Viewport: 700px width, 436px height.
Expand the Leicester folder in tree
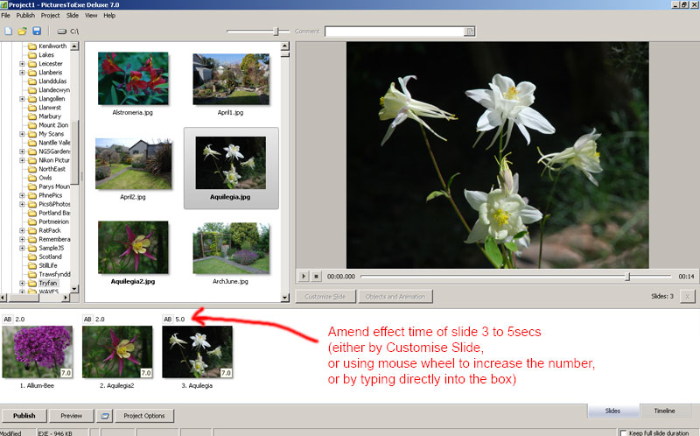pos(22,64)
